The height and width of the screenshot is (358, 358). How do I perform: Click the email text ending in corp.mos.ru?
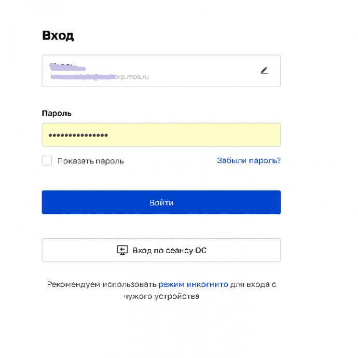(x=100, y=77)
